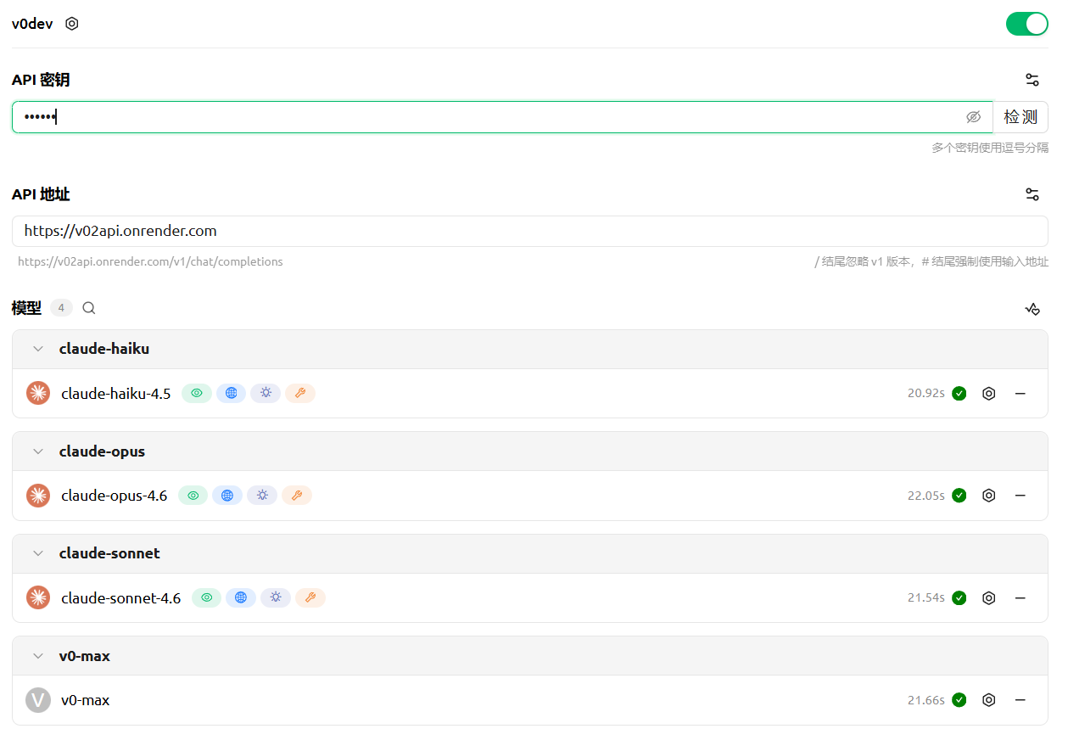Show API key via eye icon
The width and height of the screenshot is (1068, 740).
coord(974,117)
